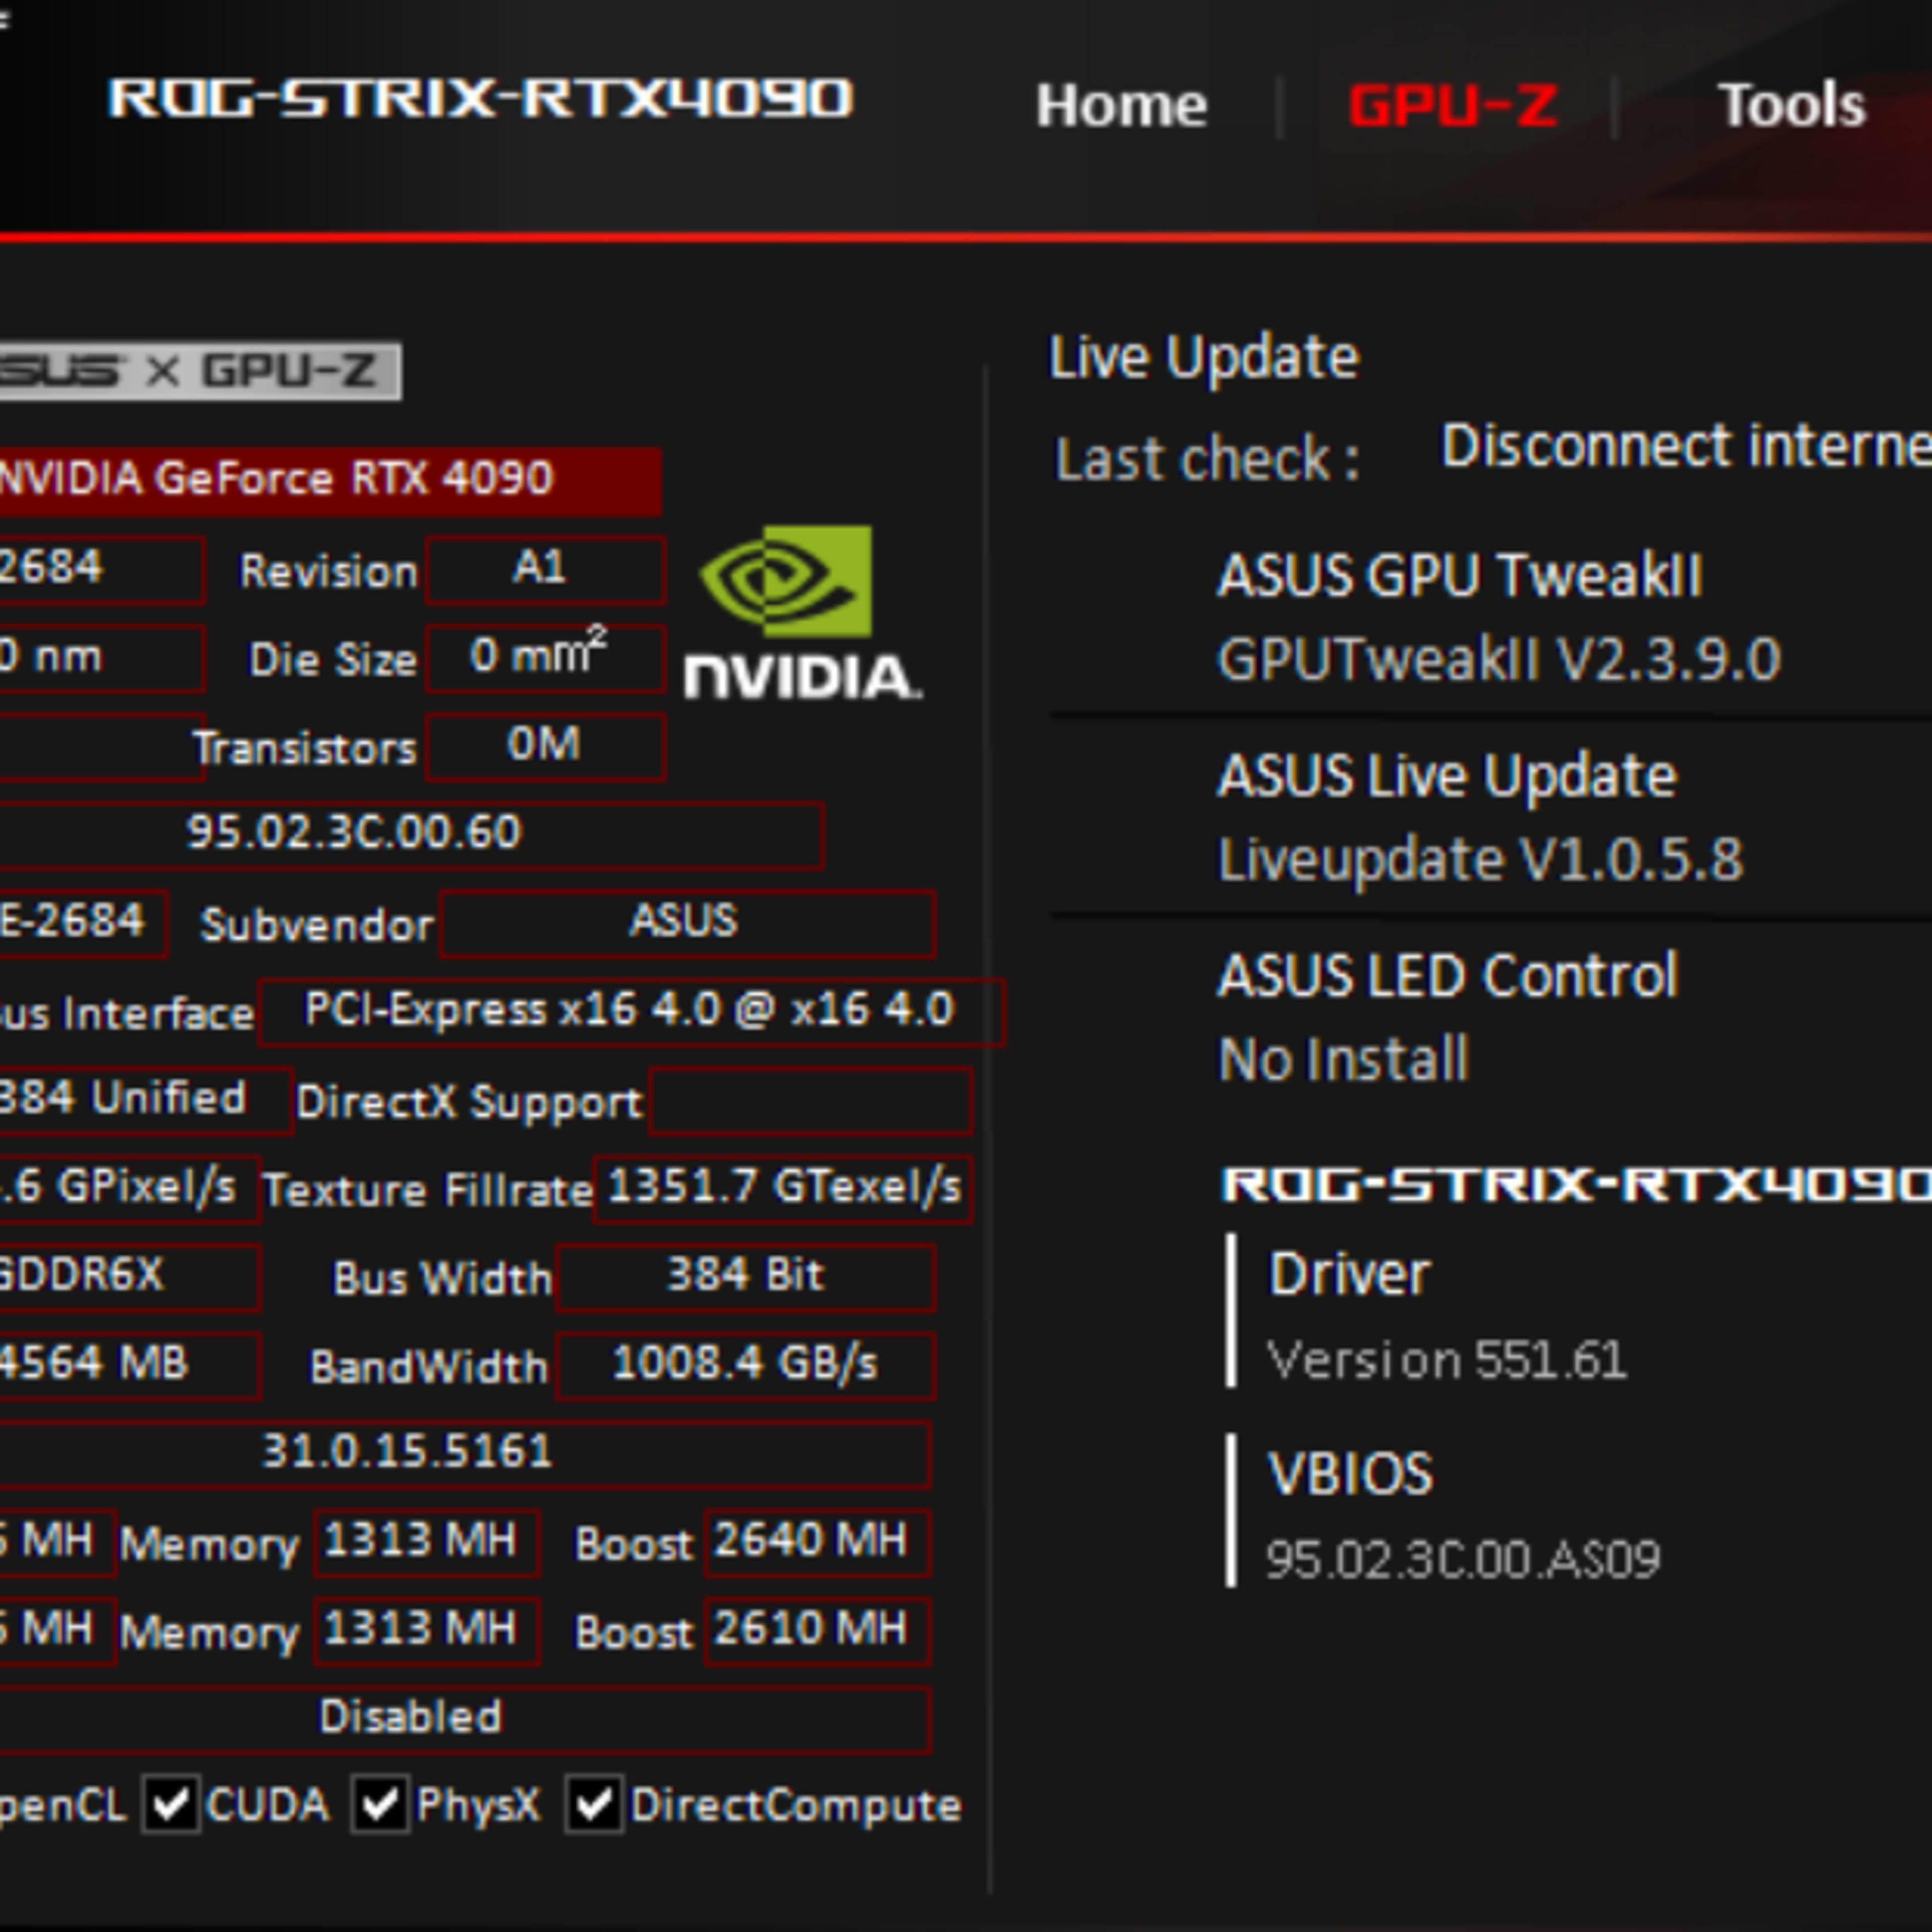Click the Revision field showing A1
Image resolution: width=1932 pixels, height=1932 pixels.
(x=546, y=570)
